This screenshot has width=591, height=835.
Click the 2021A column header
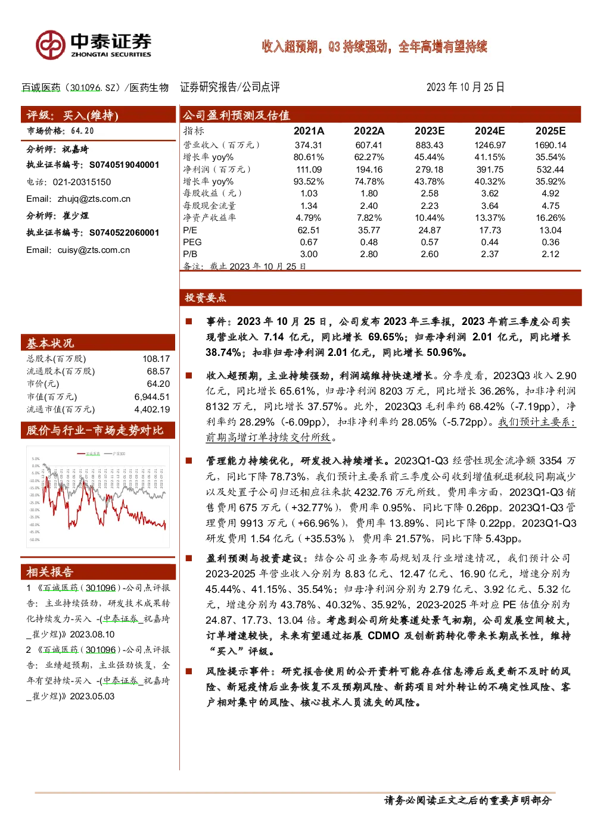pyautogui.click(x=309, y=131)
